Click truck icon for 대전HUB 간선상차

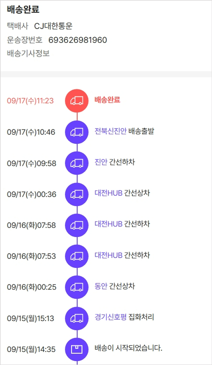77,194
